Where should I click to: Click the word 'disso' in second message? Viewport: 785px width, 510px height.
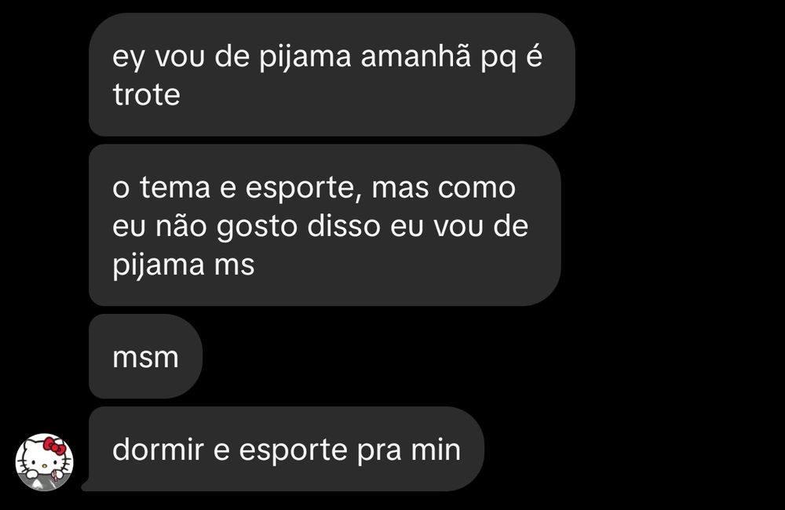click(x=344, y=226)
